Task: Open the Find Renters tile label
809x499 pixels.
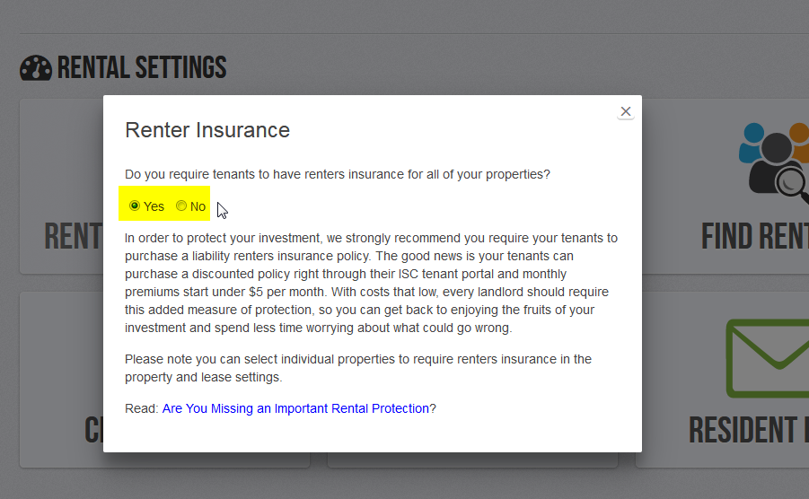Action: click(x=754, y=237)
